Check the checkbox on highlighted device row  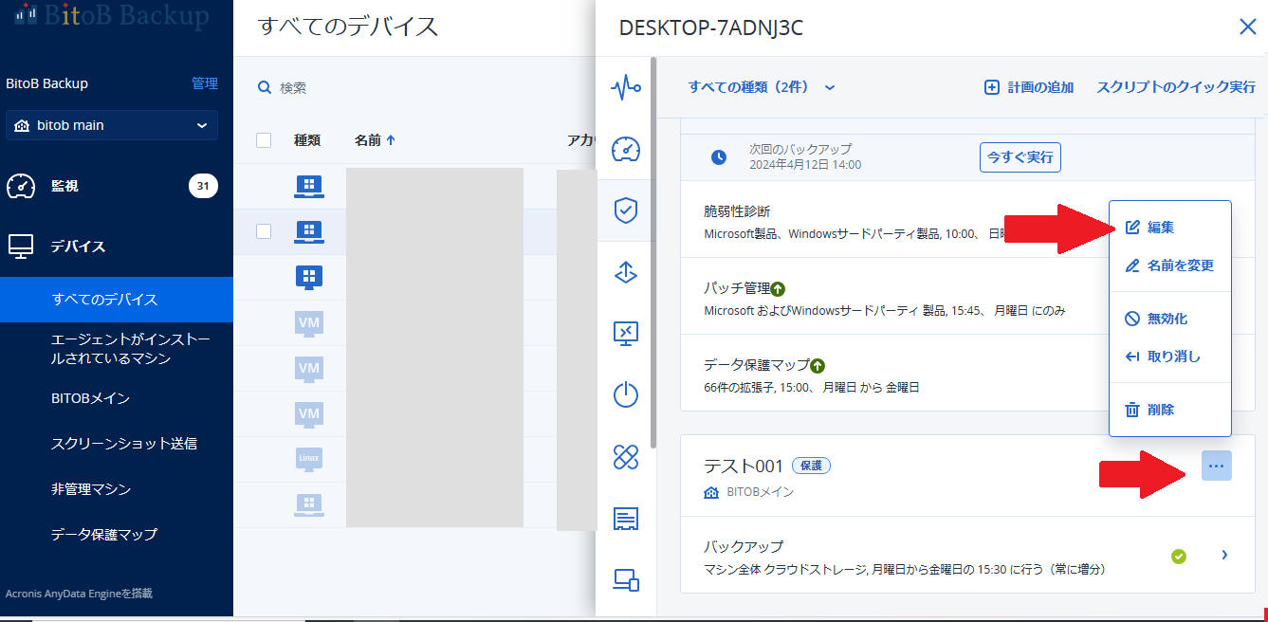pos(264,231)
